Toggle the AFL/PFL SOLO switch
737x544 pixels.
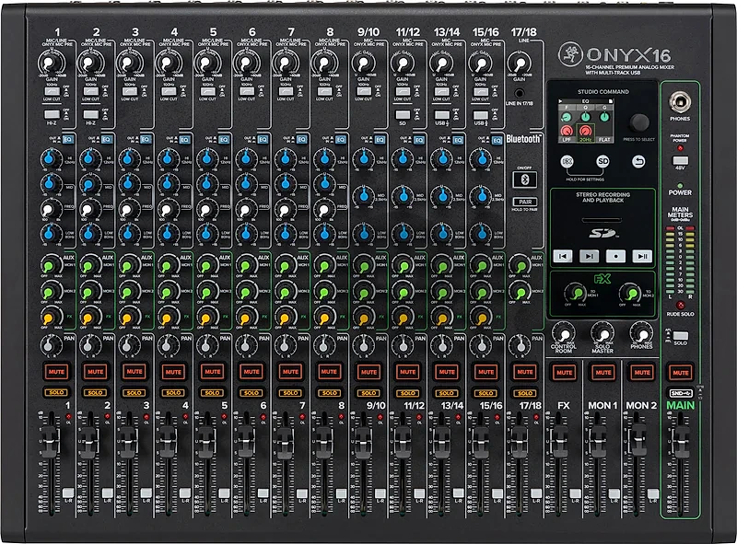pyautogui.click(x=680, y=336)
